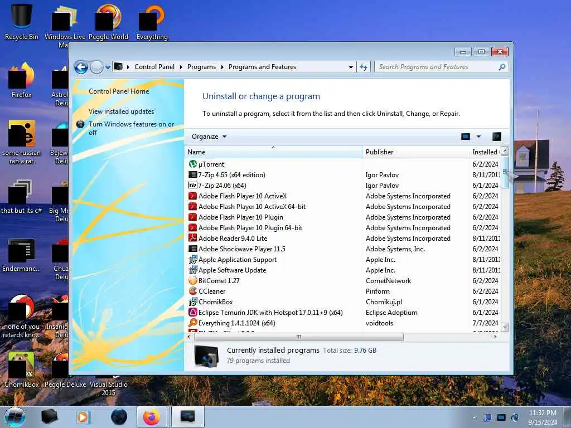Select the 7-Zip 4.65 (x64 edition) icon

[192, 174]
